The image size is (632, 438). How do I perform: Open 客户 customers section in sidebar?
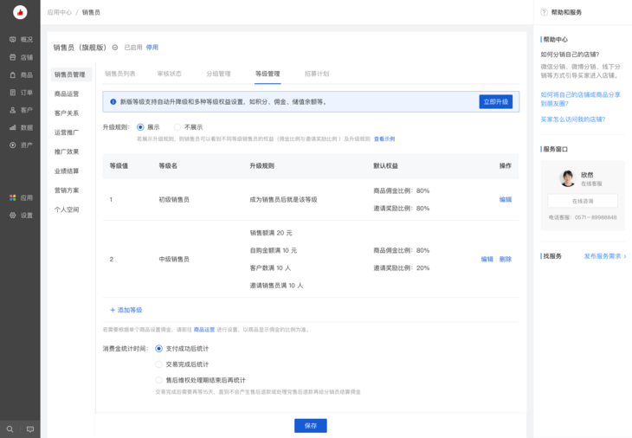click(21, 110)
